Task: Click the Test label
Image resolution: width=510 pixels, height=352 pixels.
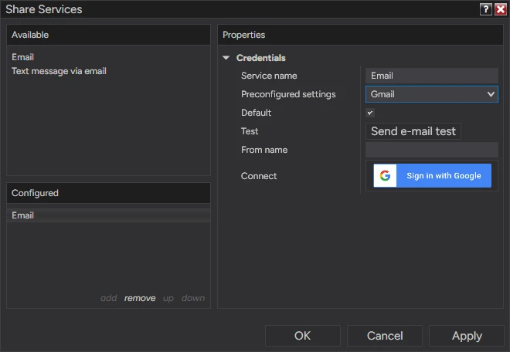Action: [250, 131]
